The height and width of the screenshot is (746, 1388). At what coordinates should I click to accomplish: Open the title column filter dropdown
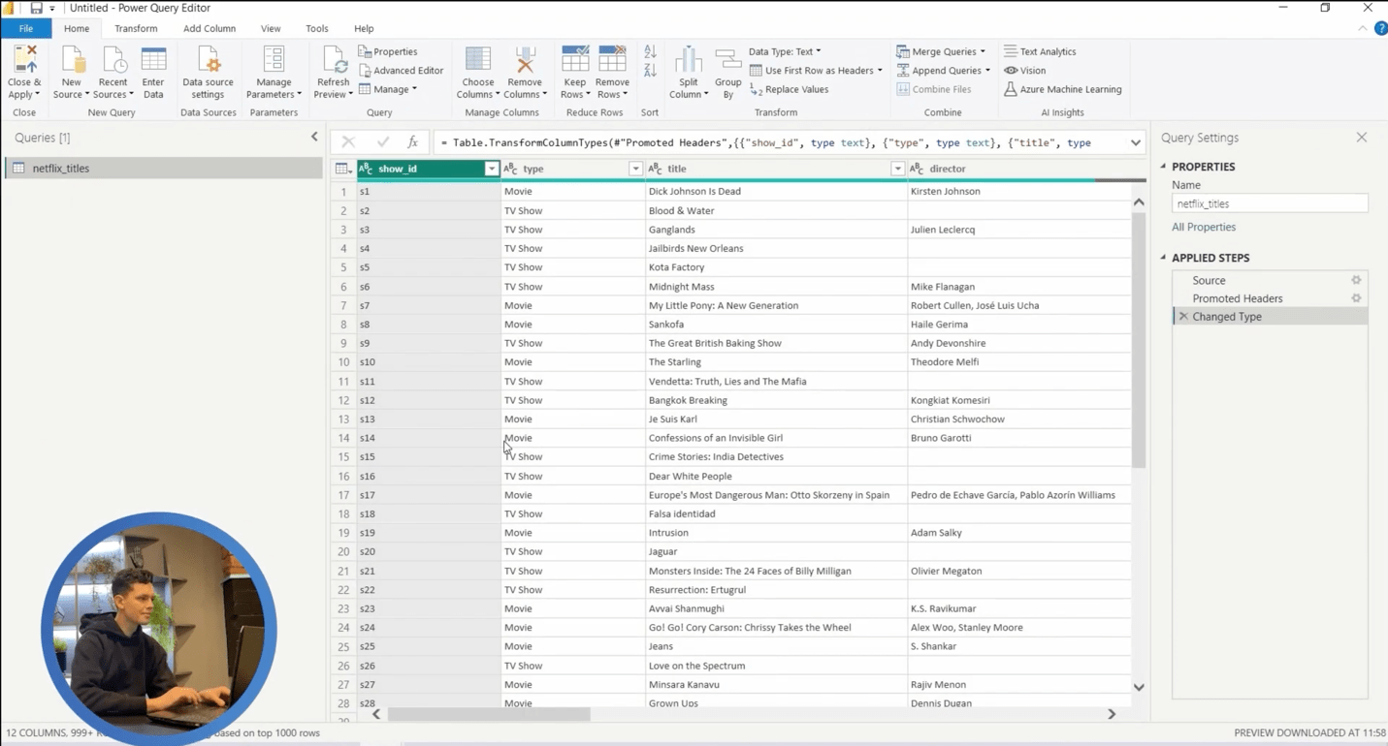point(897,169)
